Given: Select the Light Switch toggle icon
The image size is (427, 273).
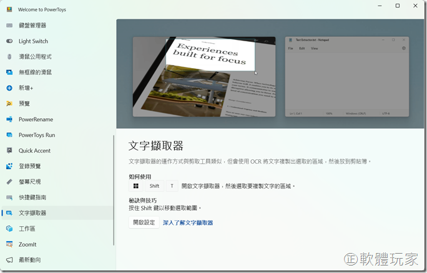Looking at the screenshot, I should (9, 41).
